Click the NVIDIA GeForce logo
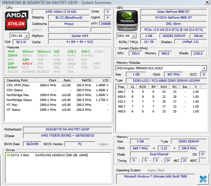Viewport: 211px width, 186px height. click(127, 21)
